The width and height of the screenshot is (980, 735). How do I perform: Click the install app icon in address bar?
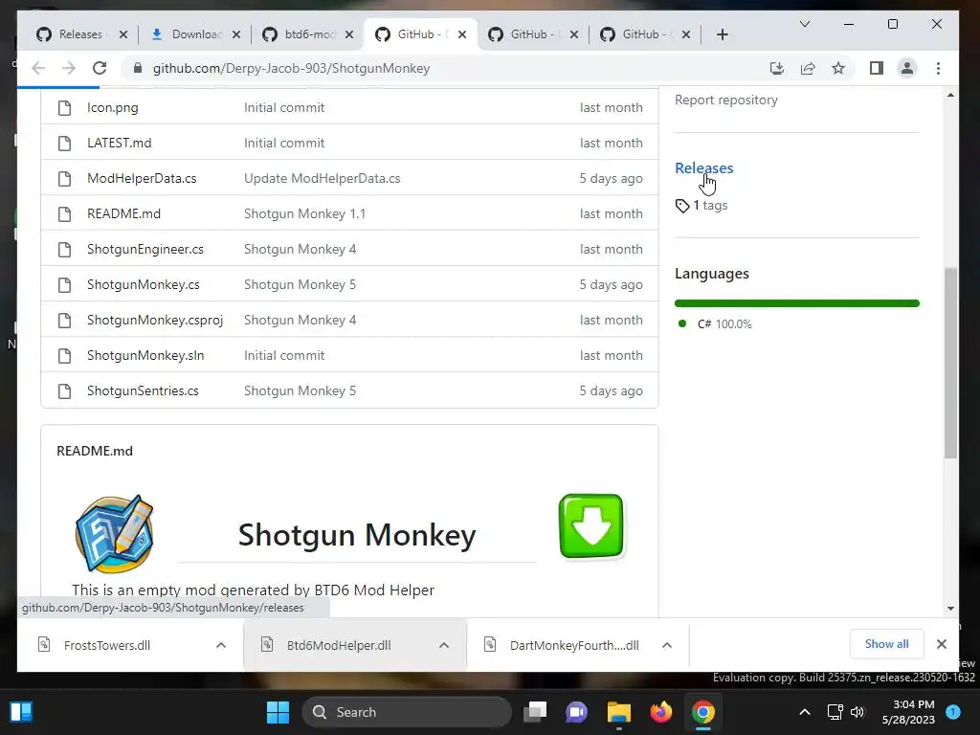777,68
